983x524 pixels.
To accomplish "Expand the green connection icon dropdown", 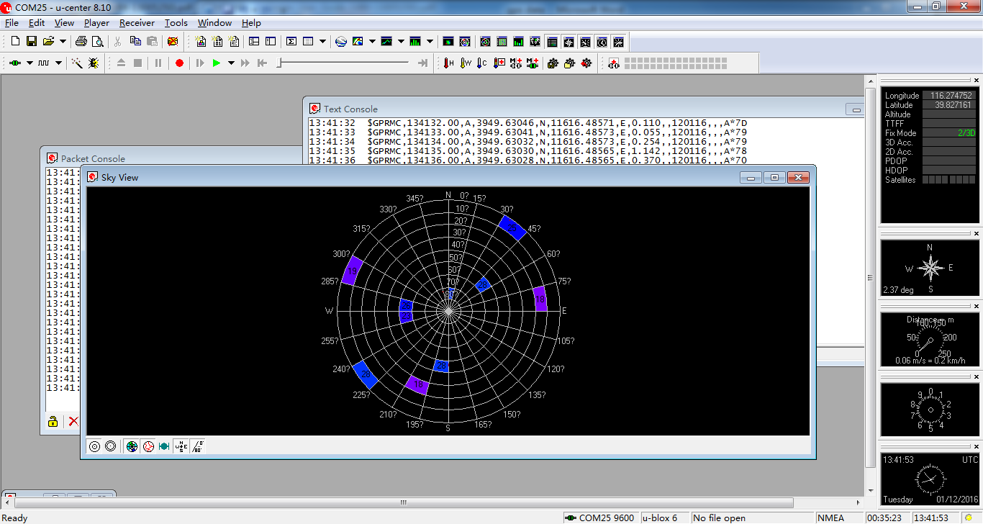I will coord(30,63).
